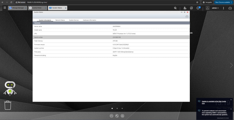Click the CPU row

[111, 33]
